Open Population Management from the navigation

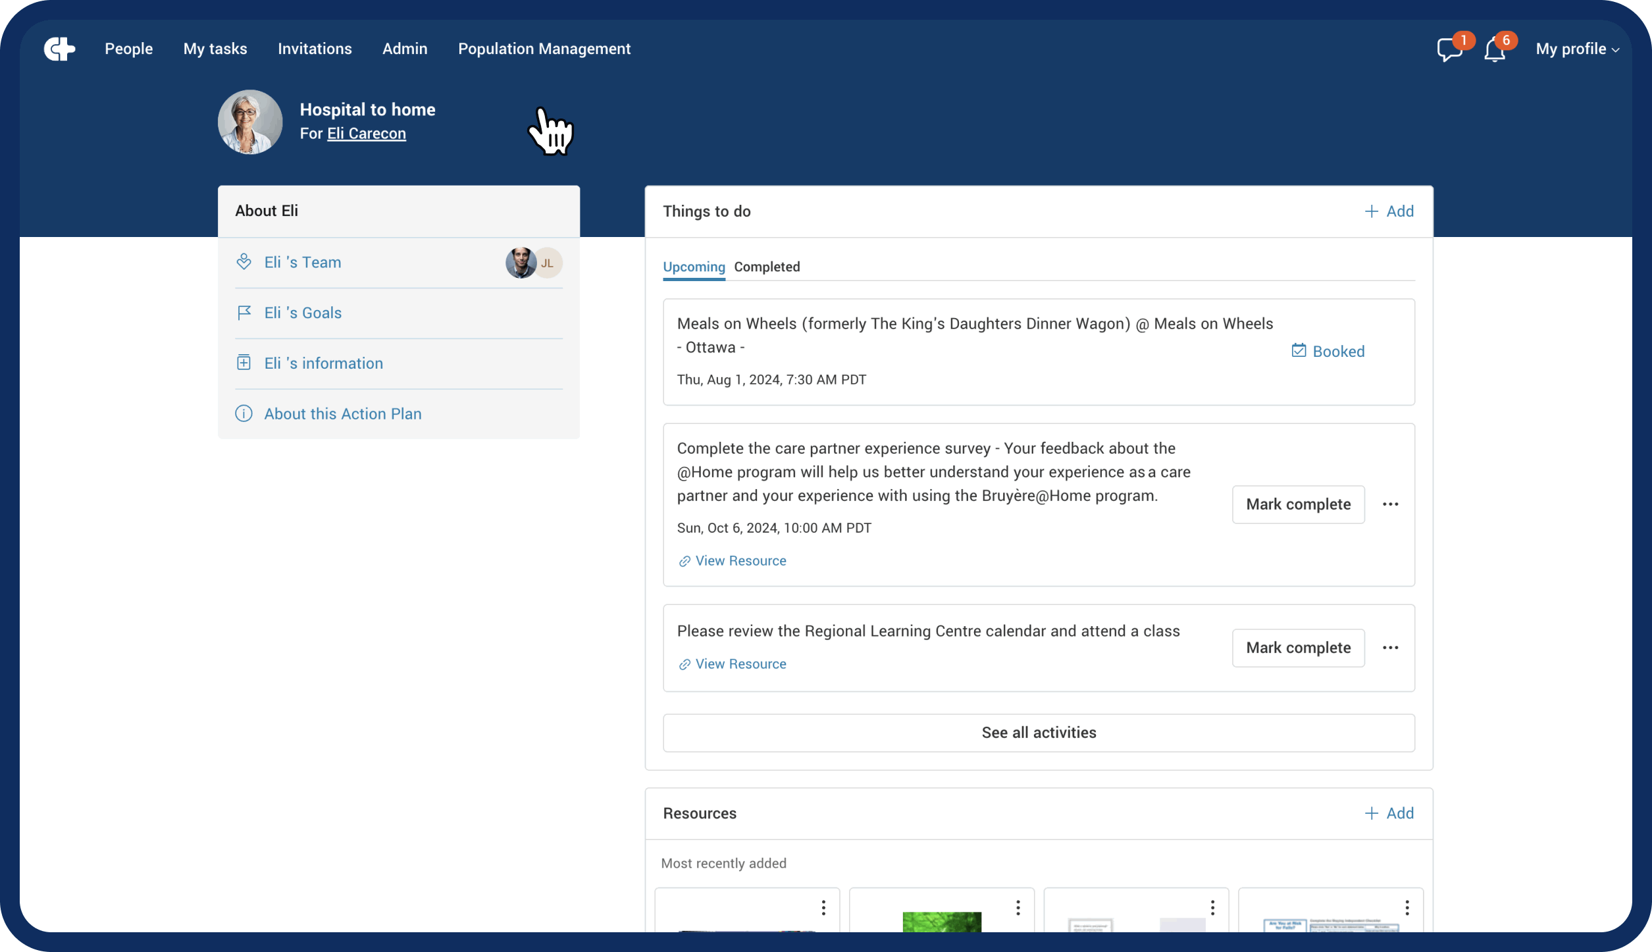click(544, 49)
